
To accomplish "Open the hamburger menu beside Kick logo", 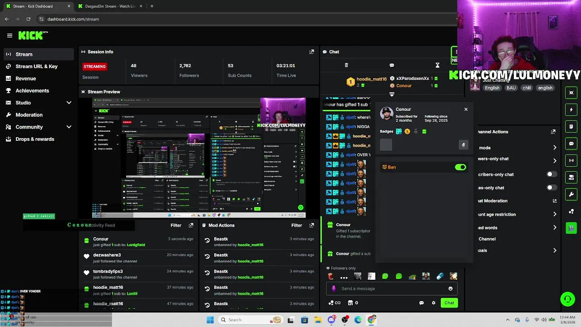I will (10, 35).
